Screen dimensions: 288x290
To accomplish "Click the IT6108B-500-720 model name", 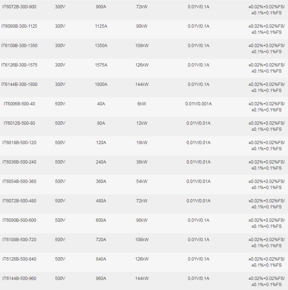I will [x=19, y=240].
